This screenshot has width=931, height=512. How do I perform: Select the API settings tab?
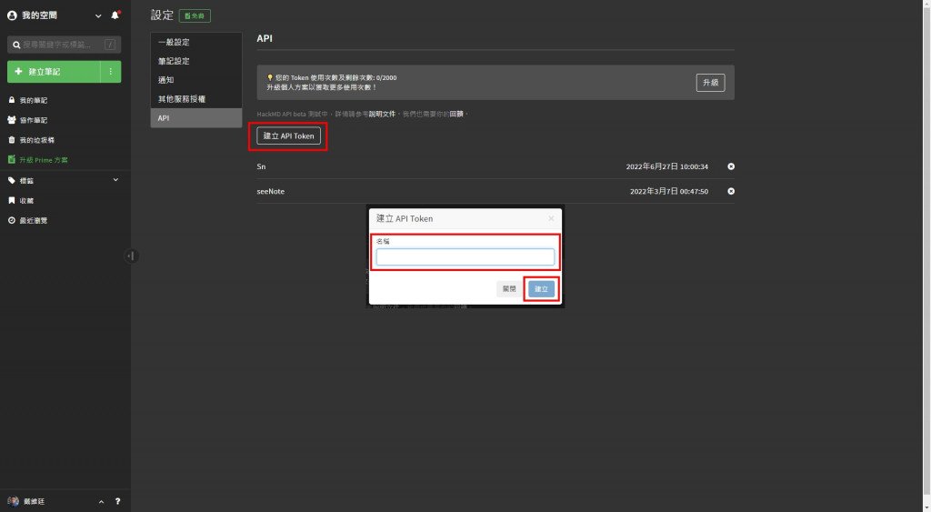coord(196,118)
